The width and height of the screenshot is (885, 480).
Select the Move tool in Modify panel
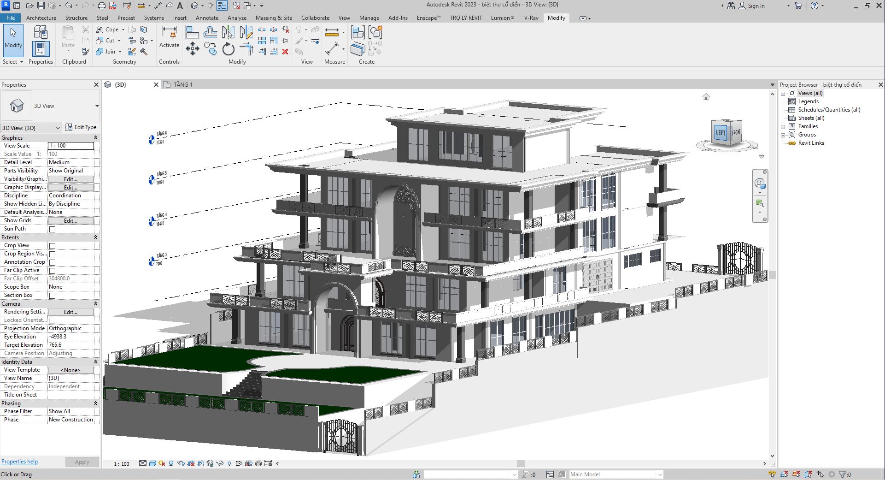point(193,49)
